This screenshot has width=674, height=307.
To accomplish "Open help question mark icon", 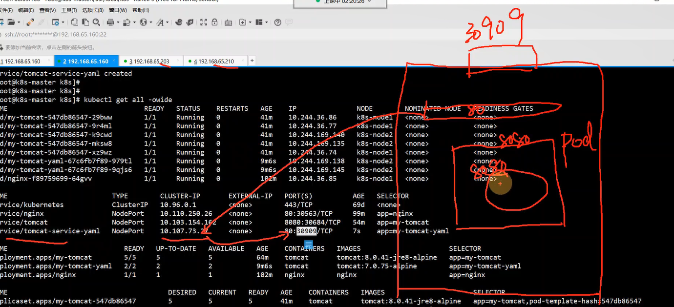I will click(278, 22).
